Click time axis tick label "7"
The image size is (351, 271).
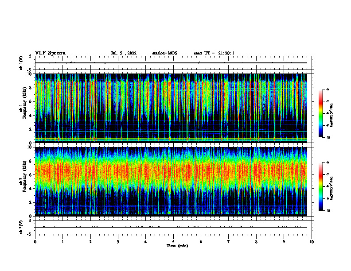(229, 242)
